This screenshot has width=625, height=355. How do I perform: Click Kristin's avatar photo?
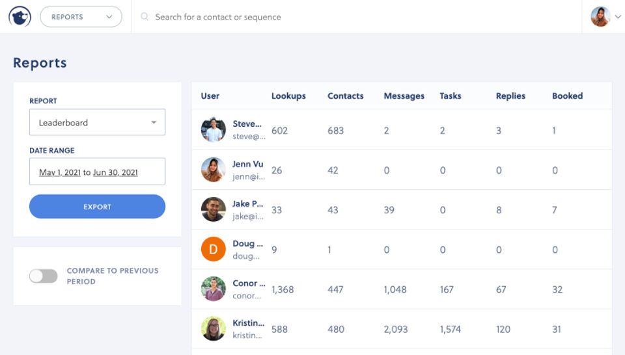coord(214,329)
